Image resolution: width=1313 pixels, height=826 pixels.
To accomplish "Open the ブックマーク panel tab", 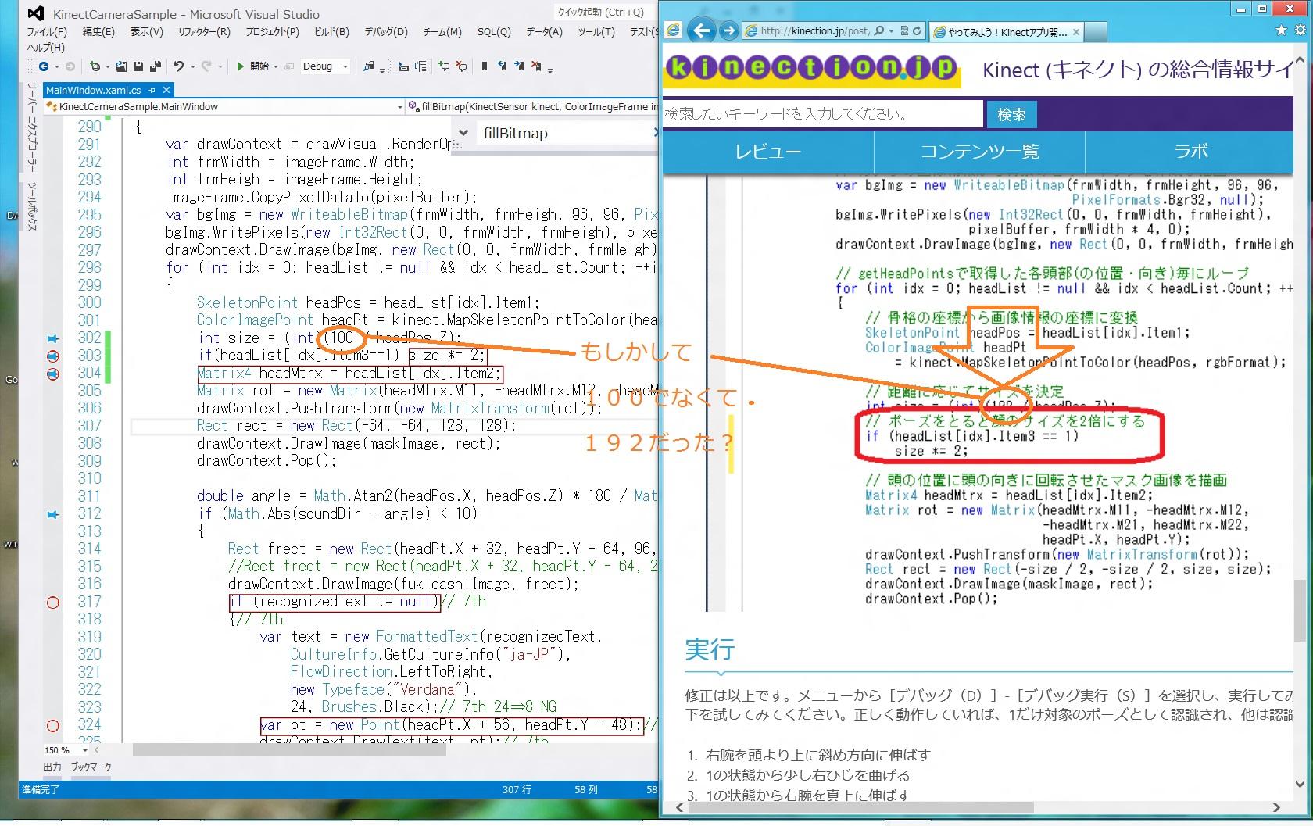I will [x=91, y=767].
